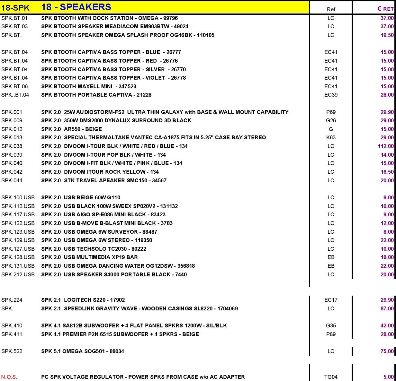The image size is (396, 381).
Task: Select the '€ RET' column header
Action: coord(385,9)
